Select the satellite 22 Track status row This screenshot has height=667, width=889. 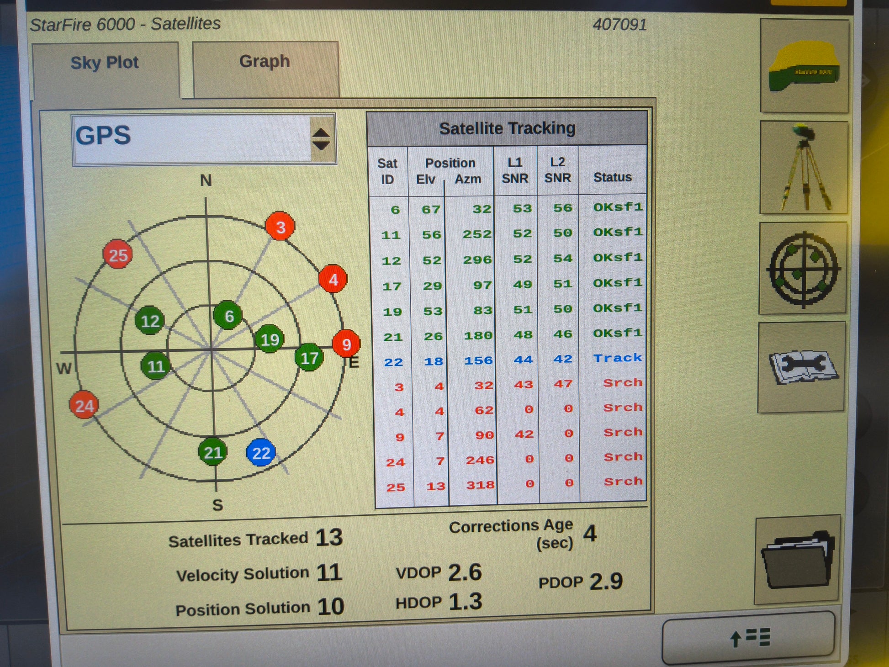pos(618,359)
